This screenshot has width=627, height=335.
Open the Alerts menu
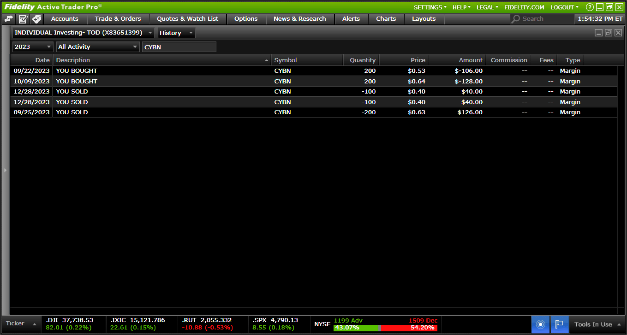tap(351, 19)
